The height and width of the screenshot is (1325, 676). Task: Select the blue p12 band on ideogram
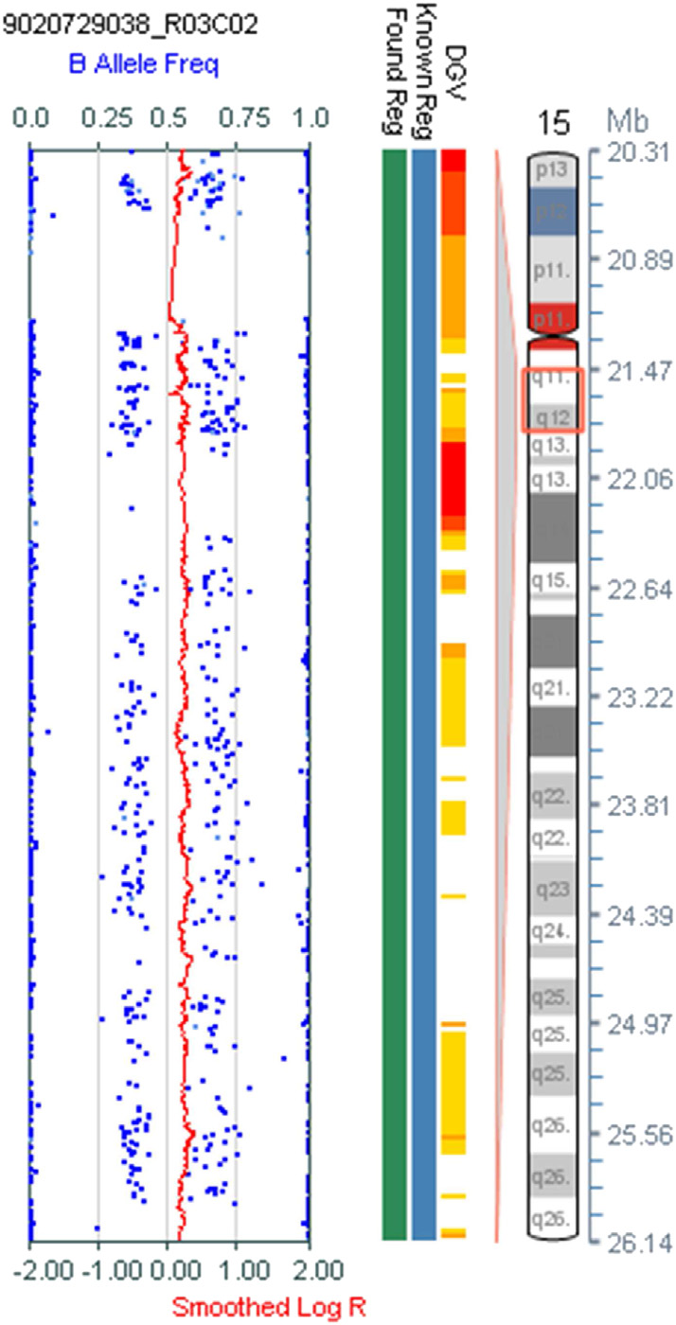point(551,211)
